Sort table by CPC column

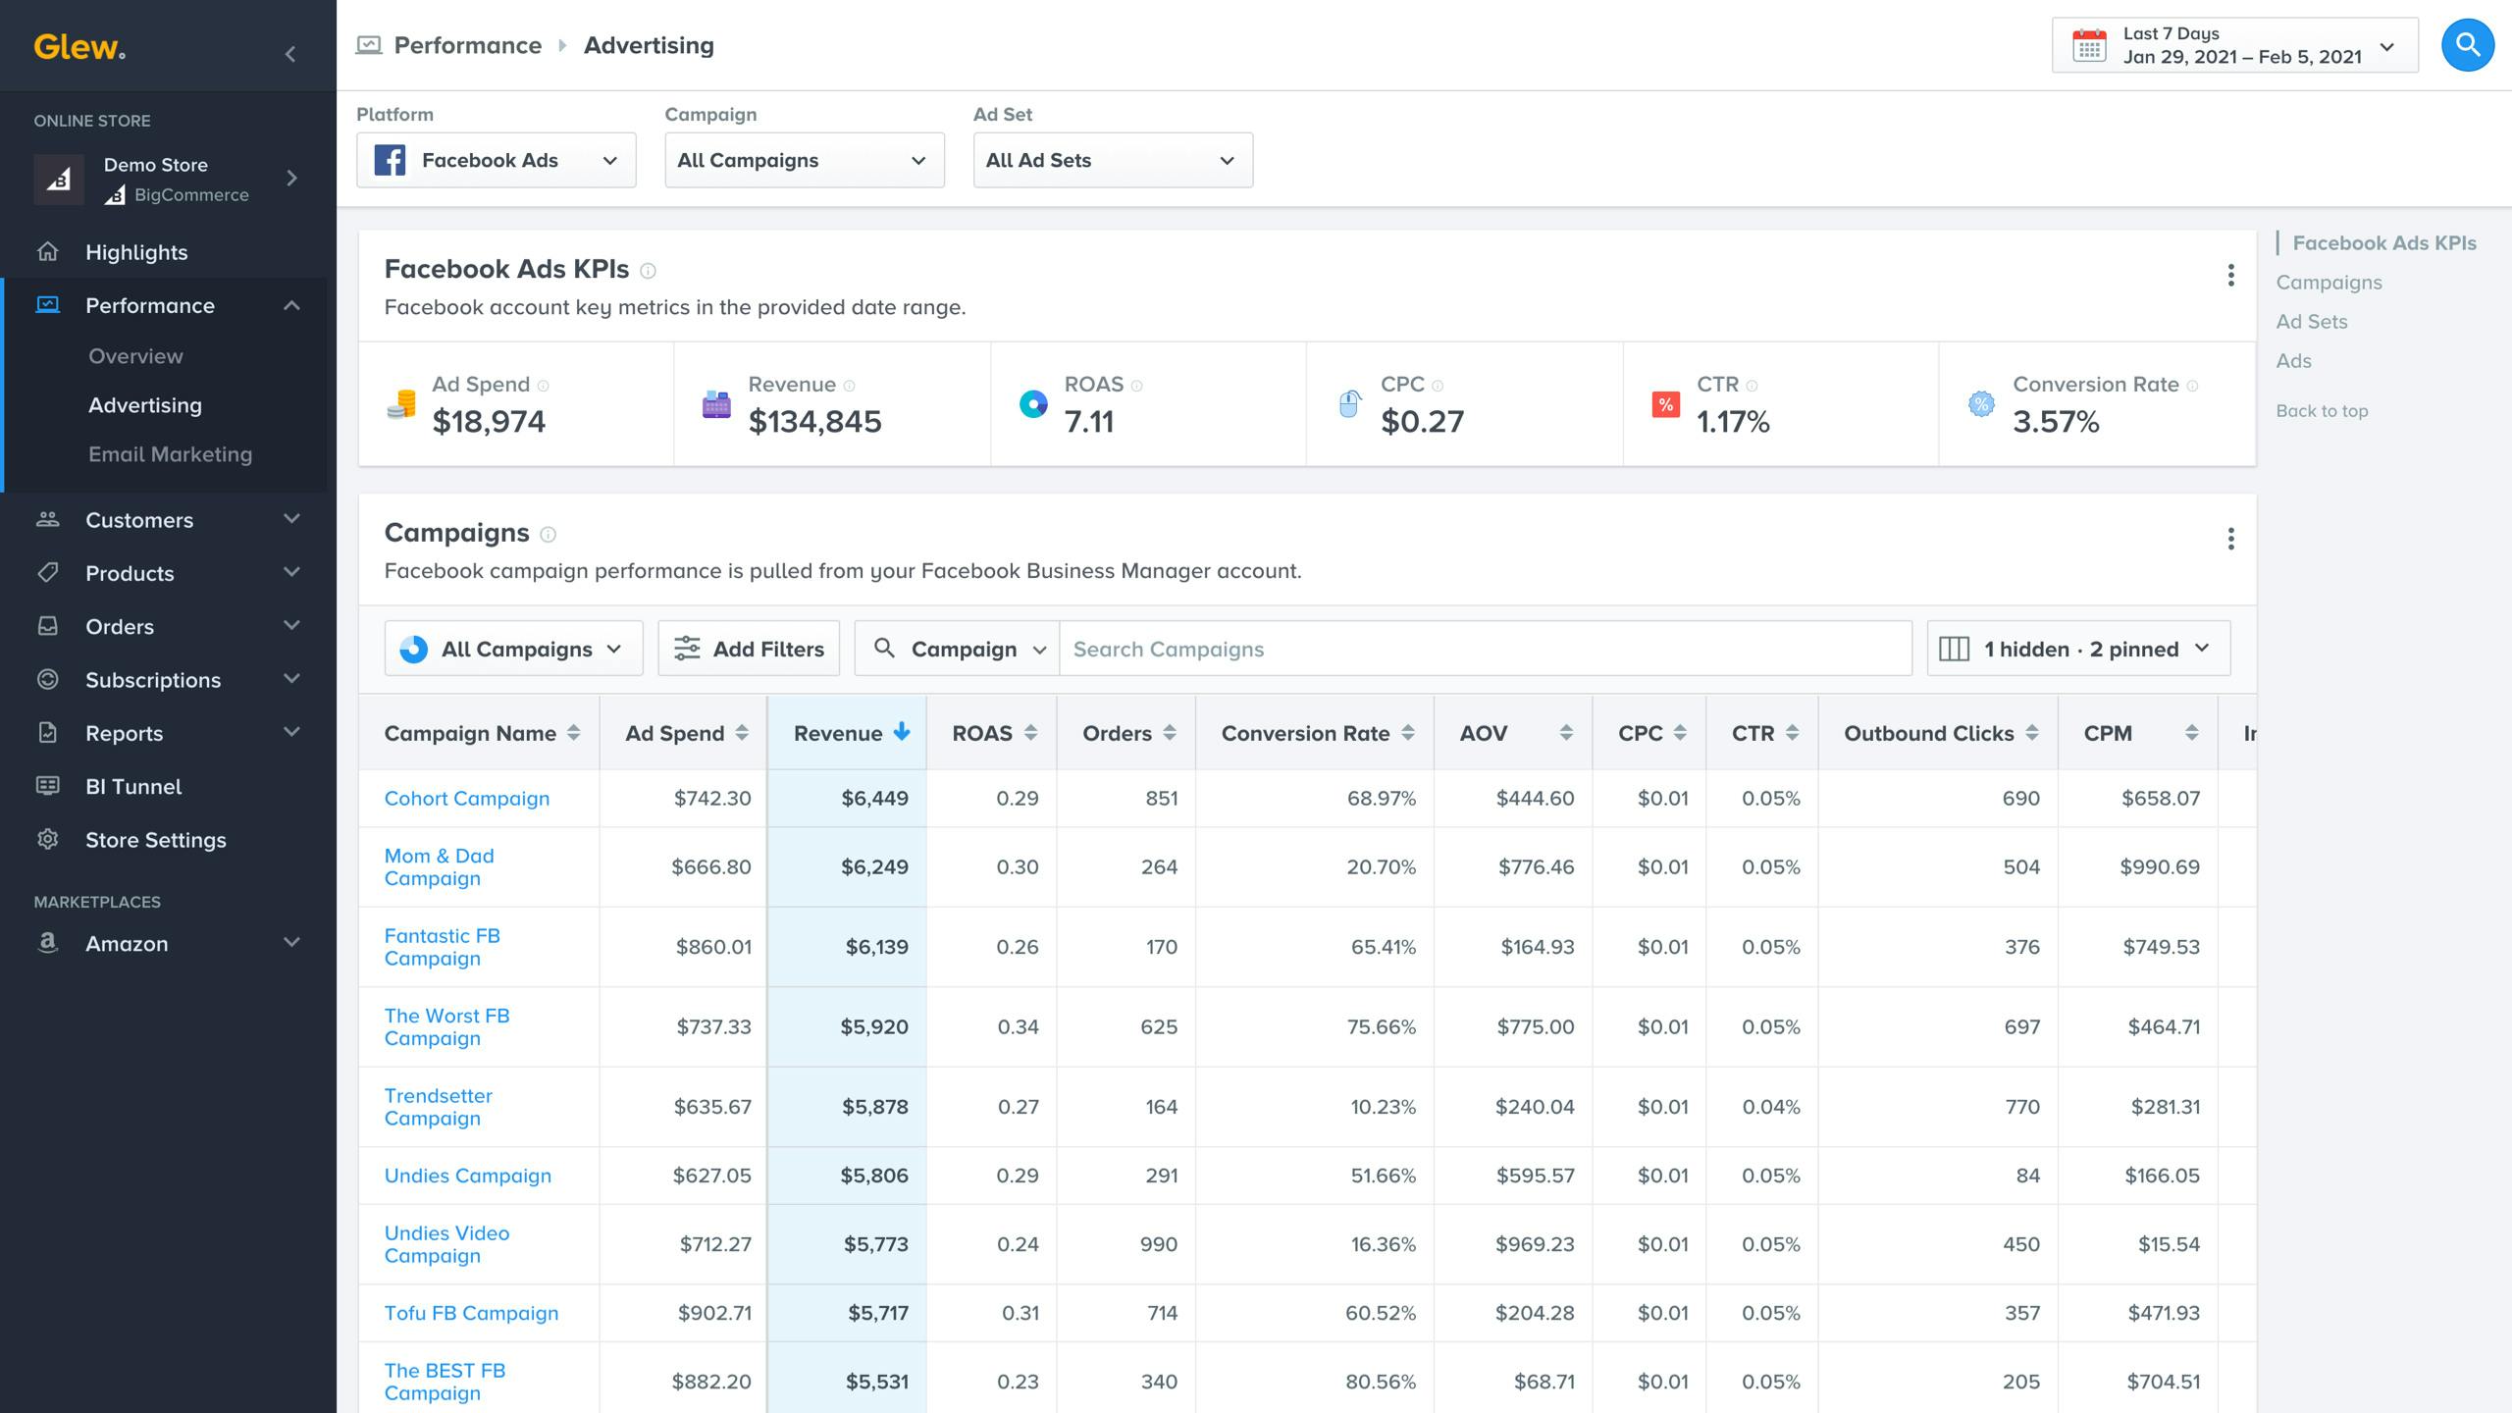(1680, 733)
